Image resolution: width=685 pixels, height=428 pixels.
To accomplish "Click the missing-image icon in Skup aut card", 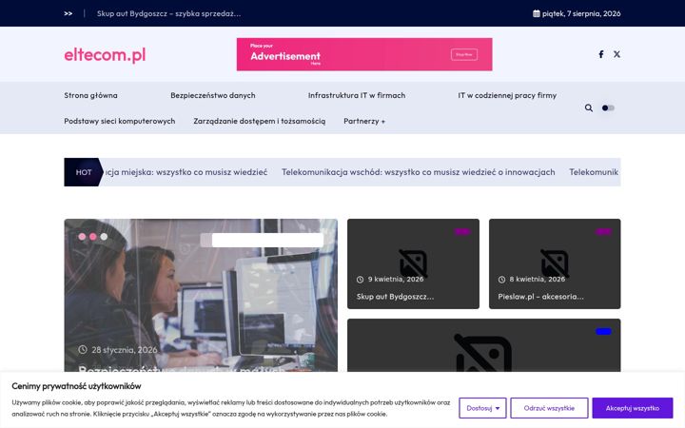I will [x=413, y=263].
